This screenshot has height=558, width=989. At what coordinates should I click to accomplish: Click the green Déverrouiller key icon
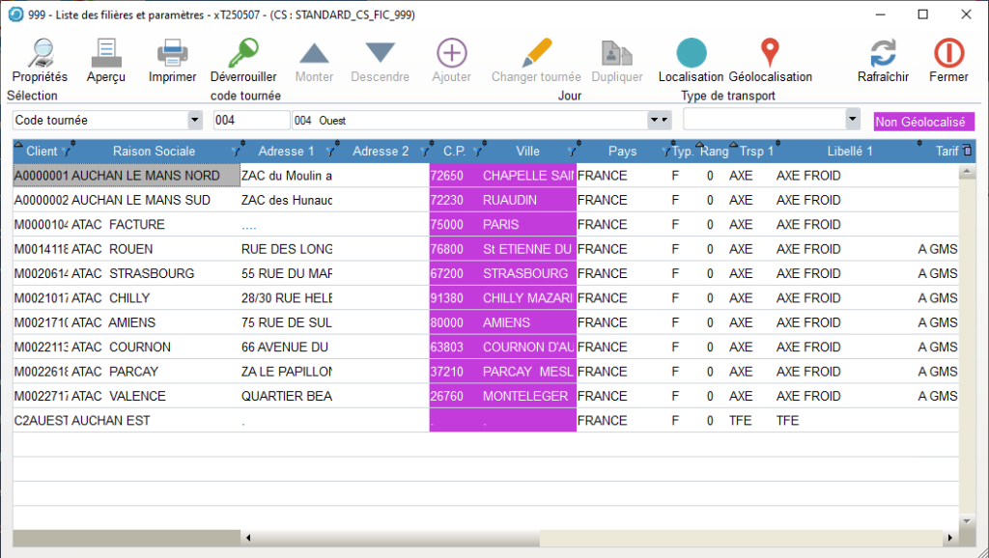[242, 53]
